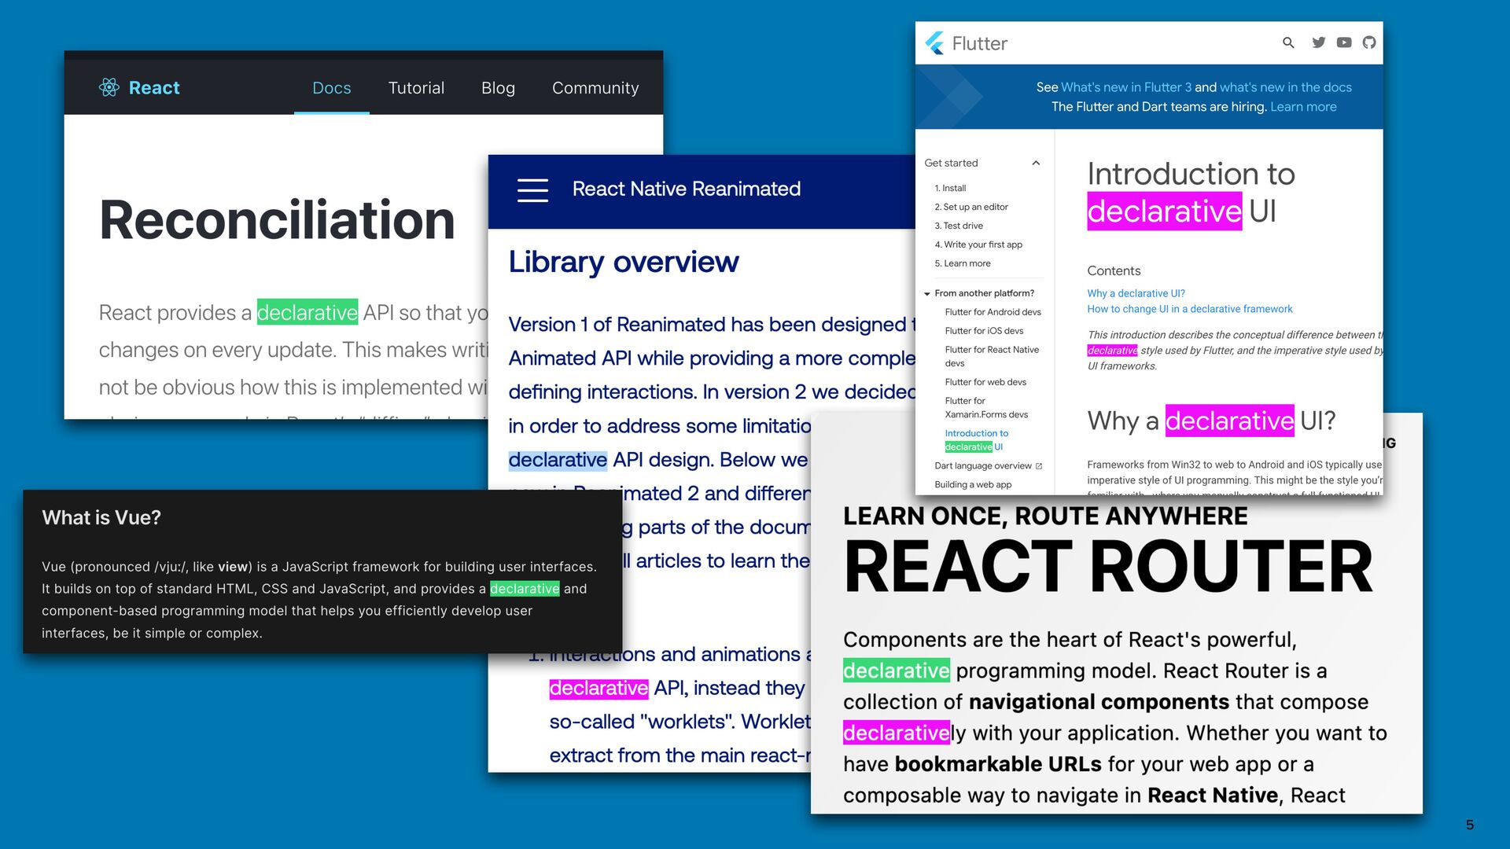Click the React Native Reanimated title
The image size is (1510, 849).
(x=686, y=189)
